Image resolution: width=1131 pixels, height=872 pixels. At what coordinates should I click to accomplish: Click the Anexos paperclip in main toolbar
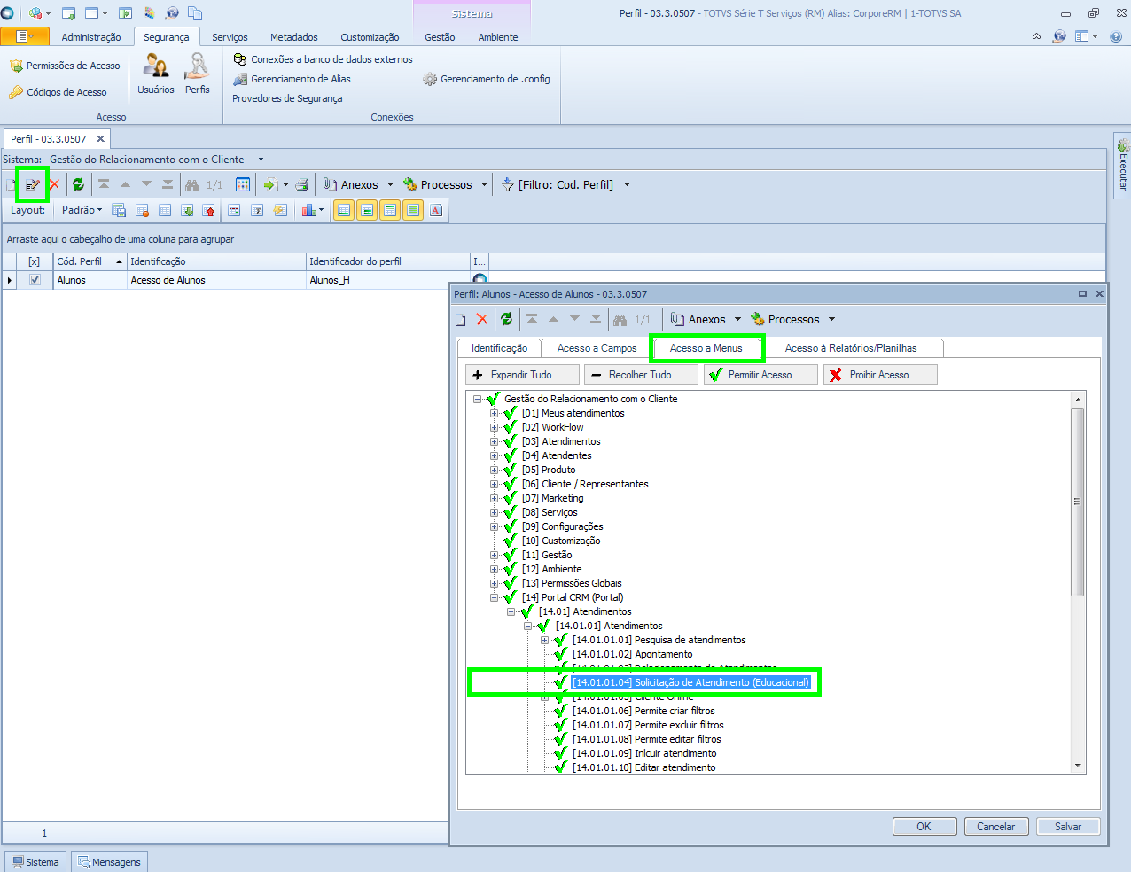pos(330,184)
